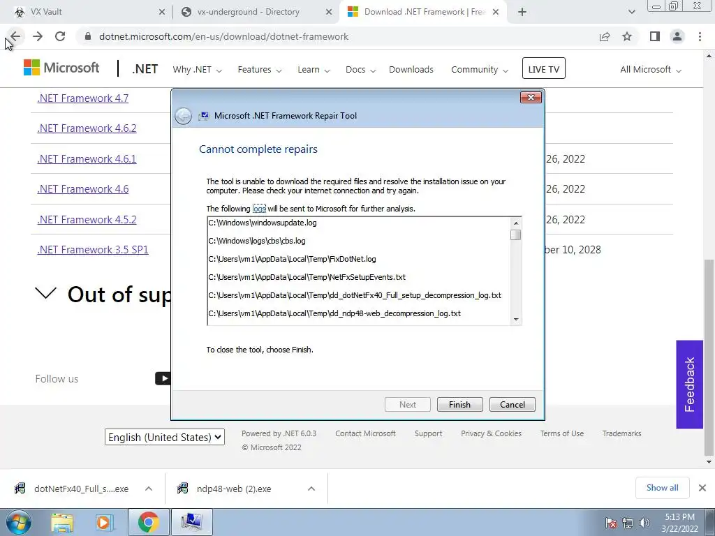The width and height of the screenshot is (715, 536).
Task: Click the LIVE TV button
Action: (543, 68)
